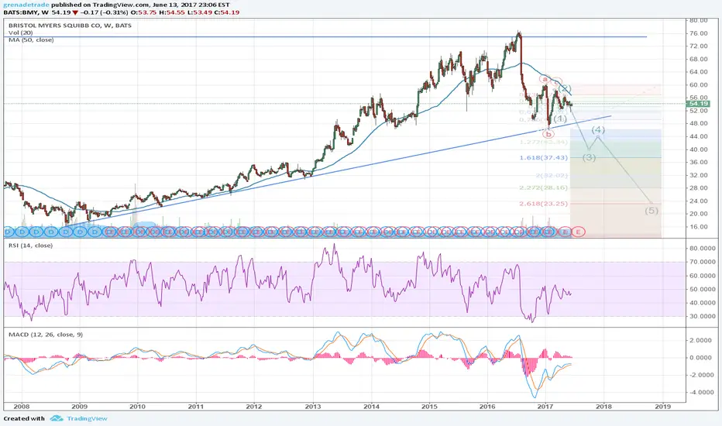Screen dimensions: 722x426
Task: Click the RSI (14, close) pane label
Action: tap(30, 246)
